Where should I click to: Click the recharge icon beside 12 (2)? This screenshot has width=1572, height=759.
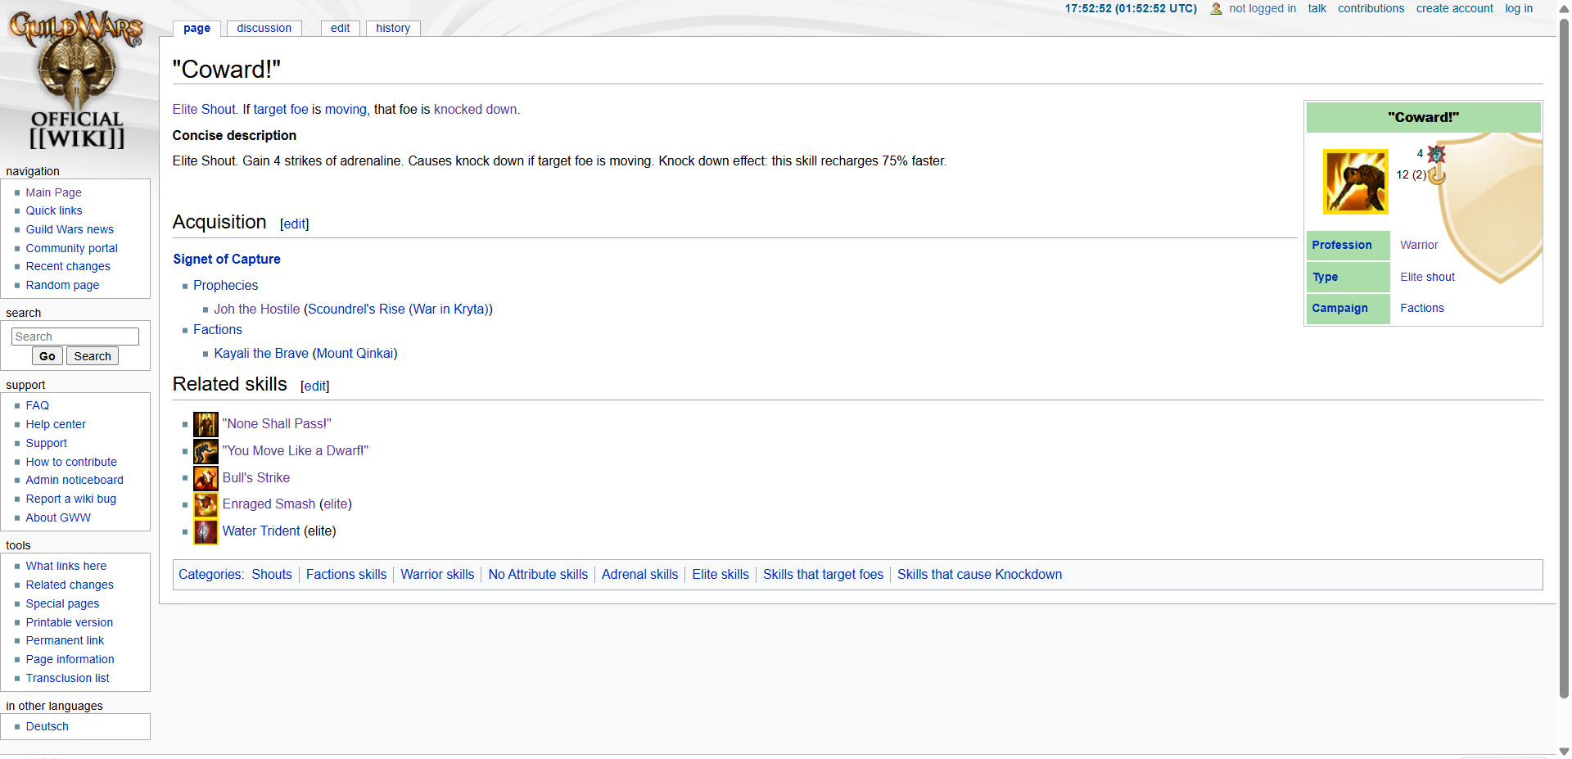(1437, 175)
